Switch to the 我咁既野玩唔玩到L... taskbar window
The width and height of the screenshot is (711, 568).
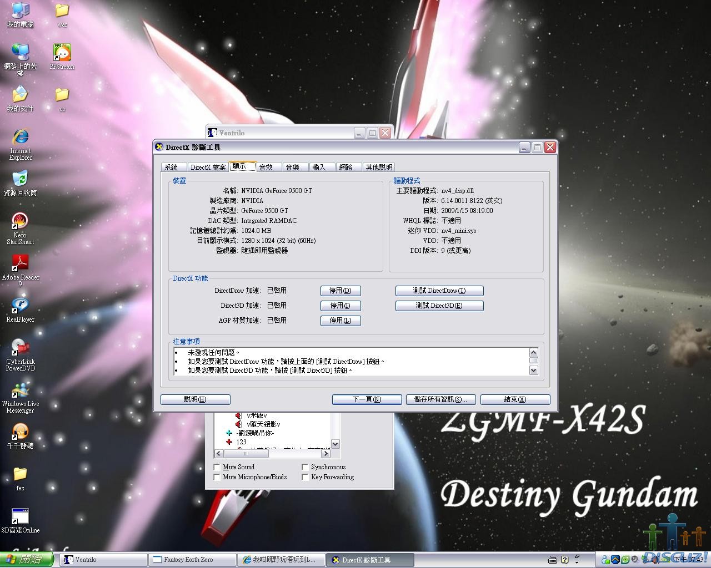coord(282,560)
